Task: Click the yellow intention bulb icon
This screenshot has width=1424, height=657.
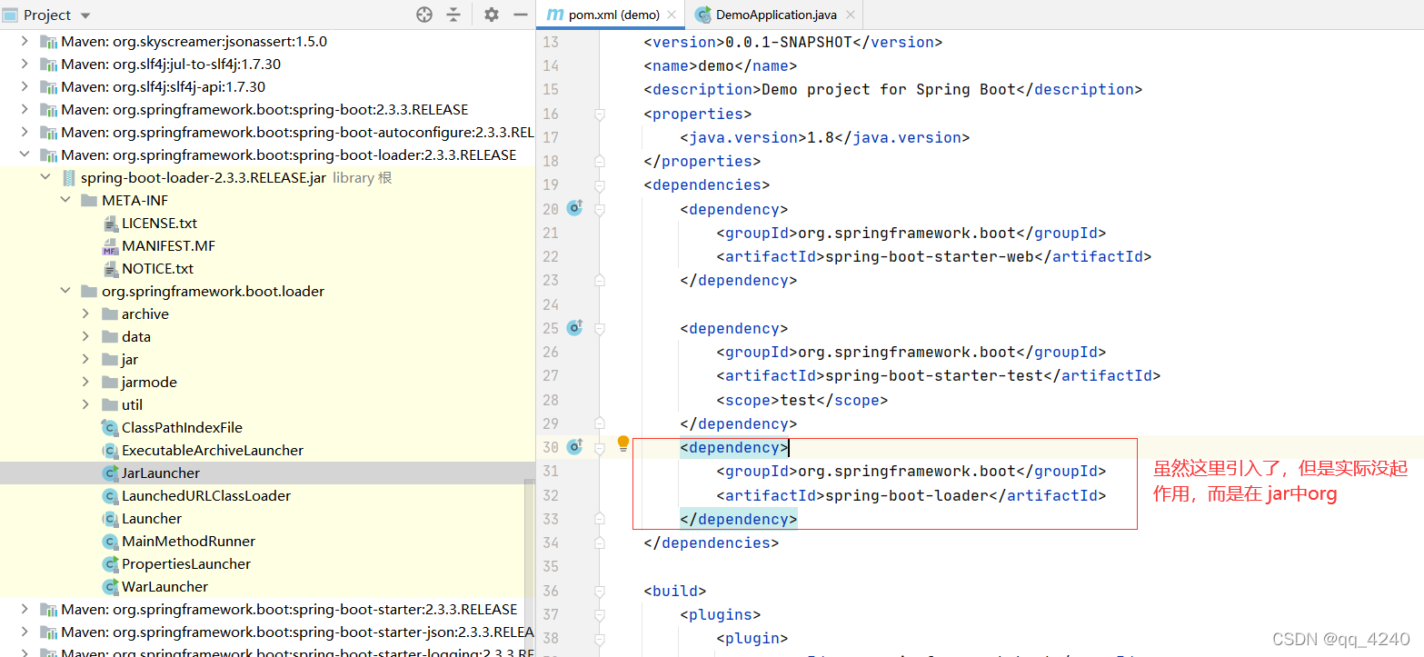Action: tap(623, 443)
